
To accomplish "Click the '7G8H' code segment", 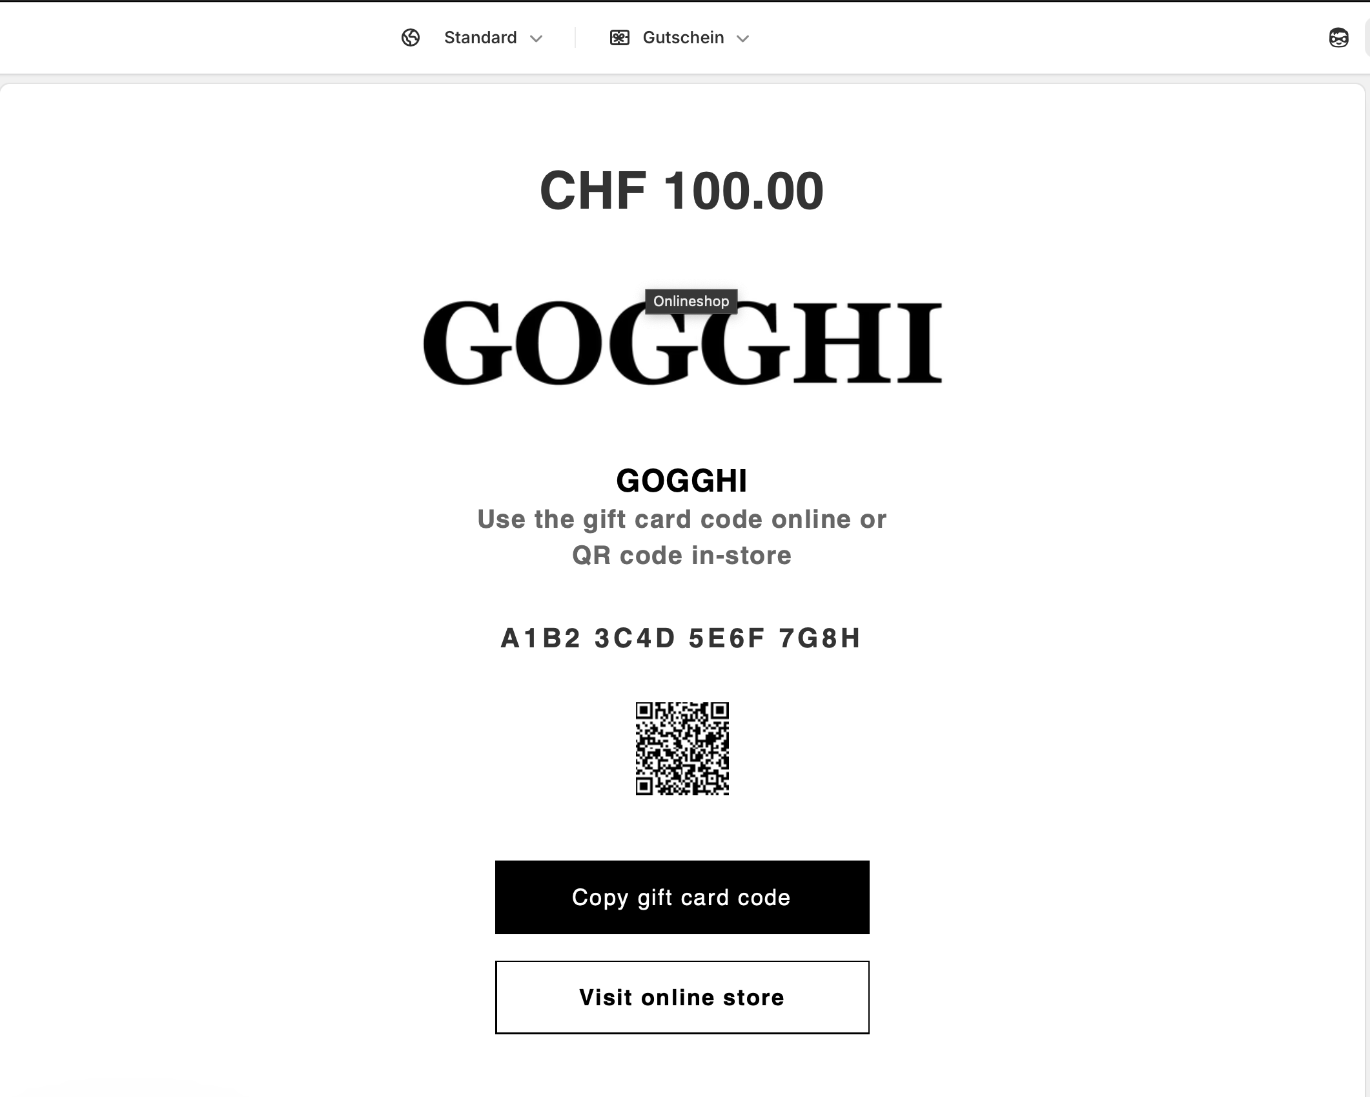I will pyautogui.click(x=820, y=638).
